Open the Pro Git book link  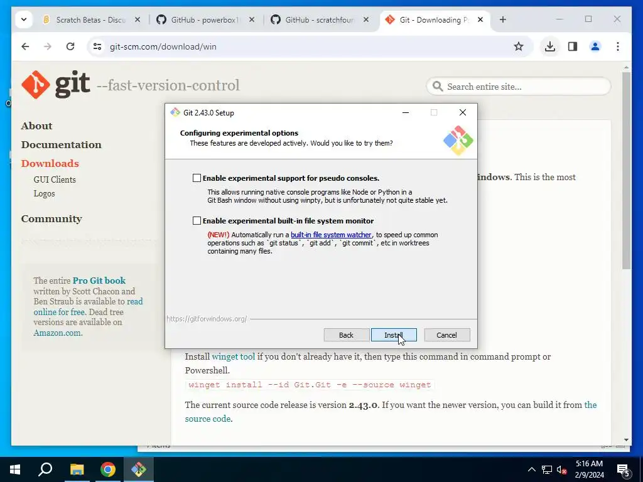(99, 281)
